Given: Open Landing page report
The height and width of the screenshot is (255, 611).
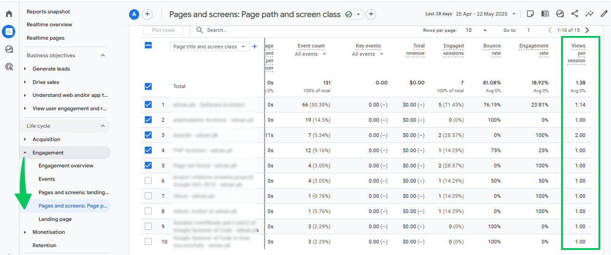Looking at the screenshot, I should (55, 219).
